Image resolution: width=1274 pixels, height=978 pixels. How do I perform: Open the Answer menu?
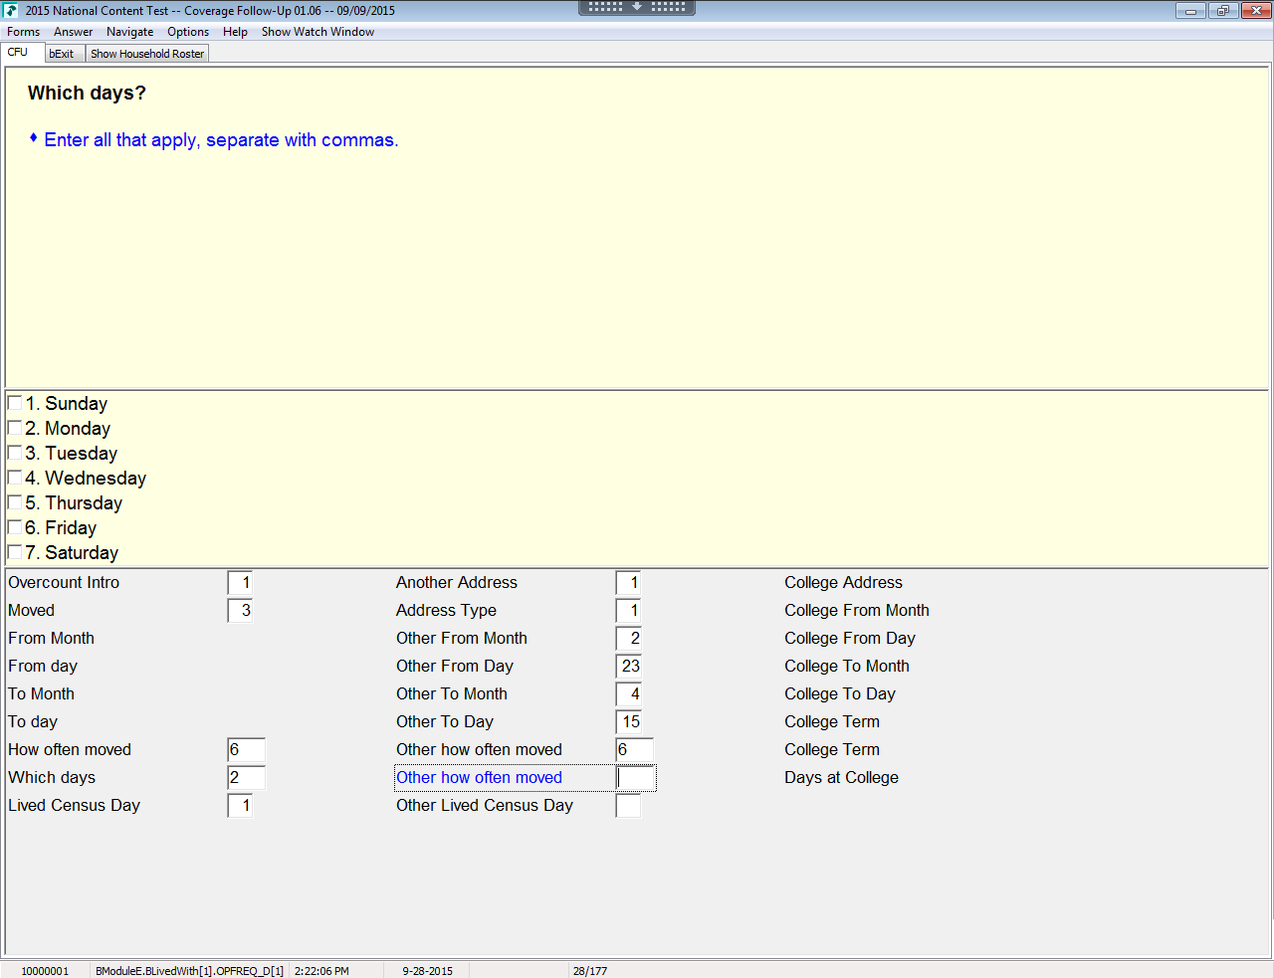(73, 32)
